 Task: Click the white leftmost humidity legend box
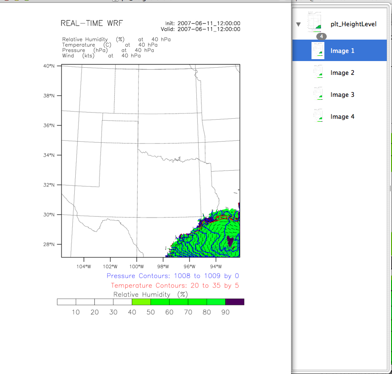66,302
